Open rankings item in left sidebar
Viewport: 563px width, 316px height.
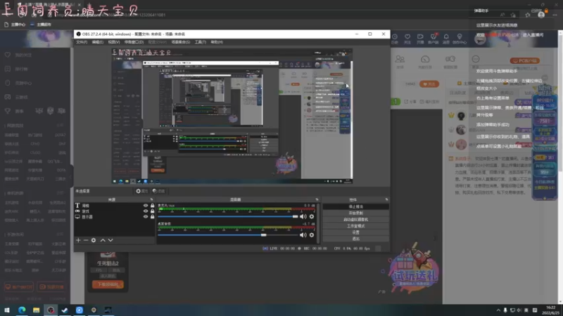16,69
